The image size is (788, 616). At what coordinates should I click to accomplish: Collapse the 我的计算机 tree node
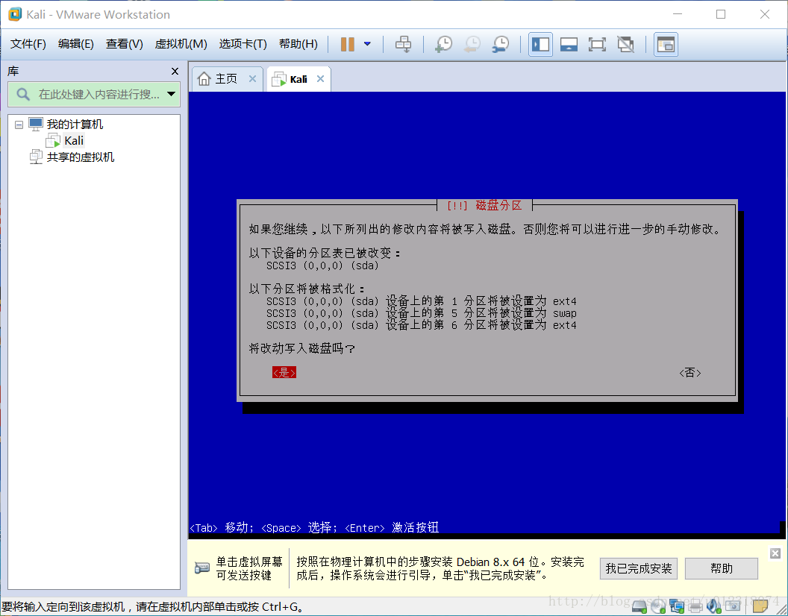click(19, 125)
